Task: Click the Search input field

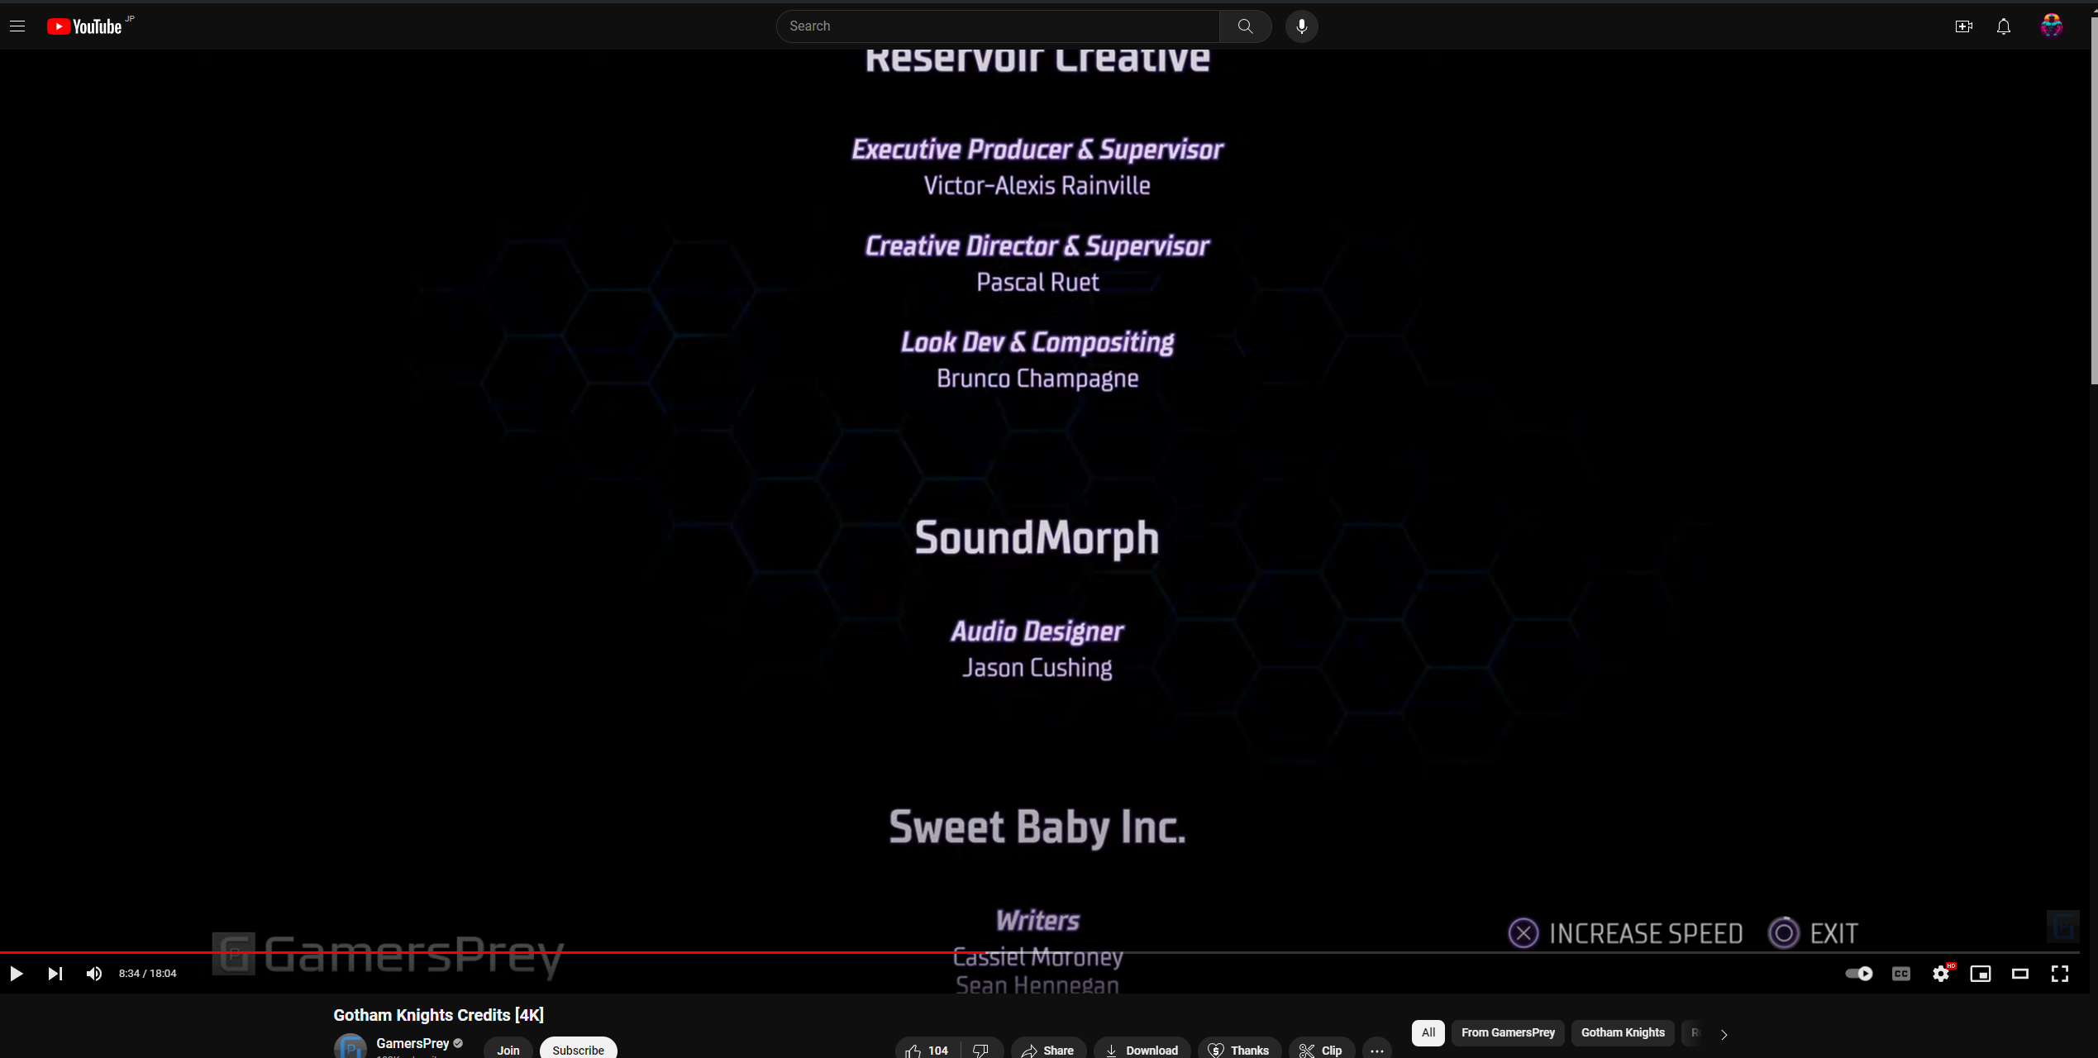Action: pos(998,26)
